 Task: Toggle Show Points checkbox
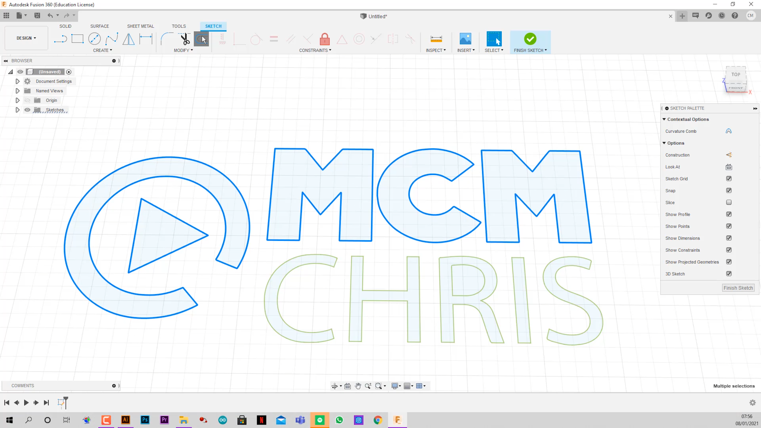point(729,226)
